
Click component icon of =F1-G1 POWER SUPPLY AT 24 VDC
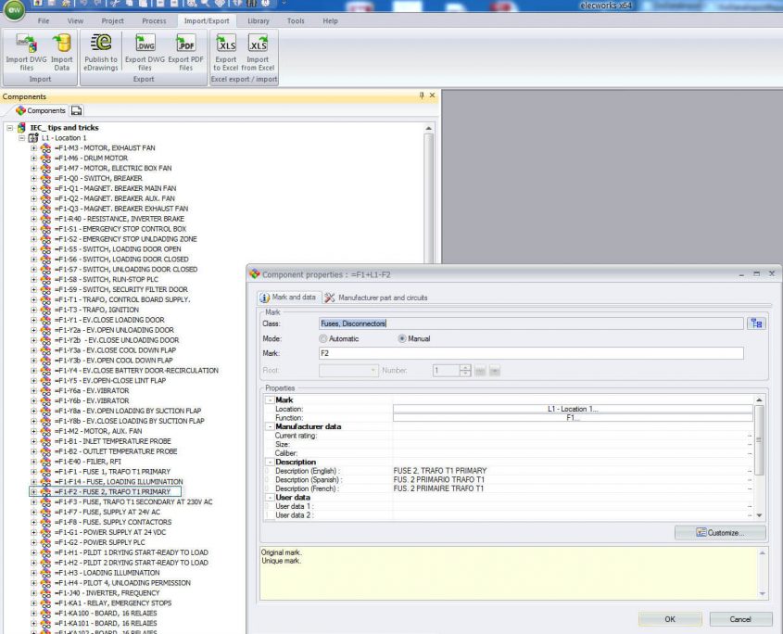click(x=45, y=533)
